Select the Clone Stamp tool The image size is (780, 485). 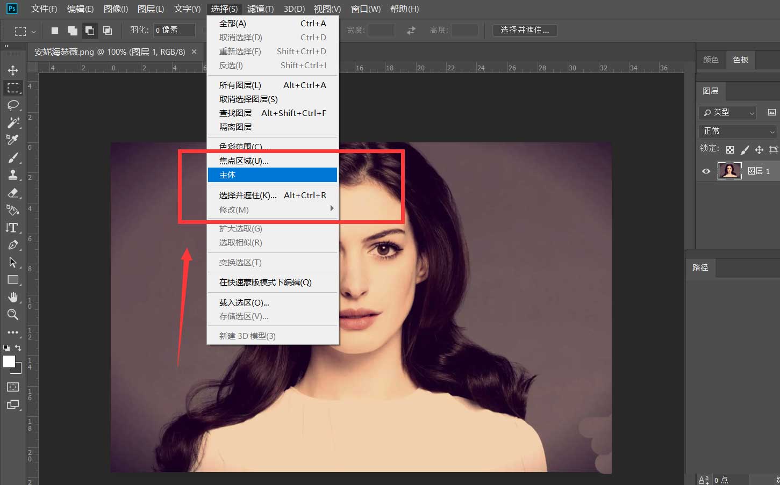(13, 175)
